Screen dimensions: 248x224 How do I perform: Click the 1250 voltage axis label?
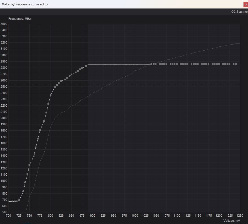click(240, 216)
